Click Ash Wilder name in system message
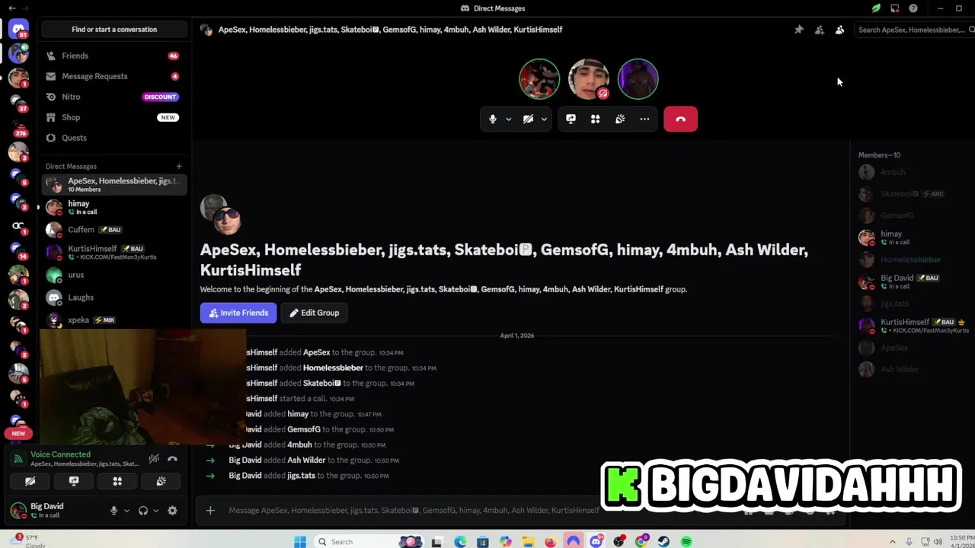This screenshot has height=548, width=975. [306, 460]
